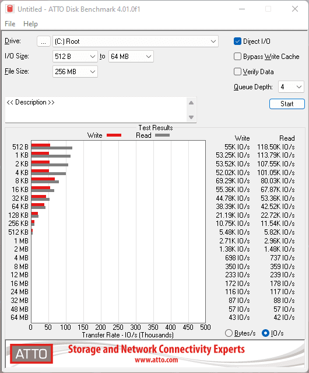Close the ATTO Disk Benchmark window

click(x=295, y=9)
